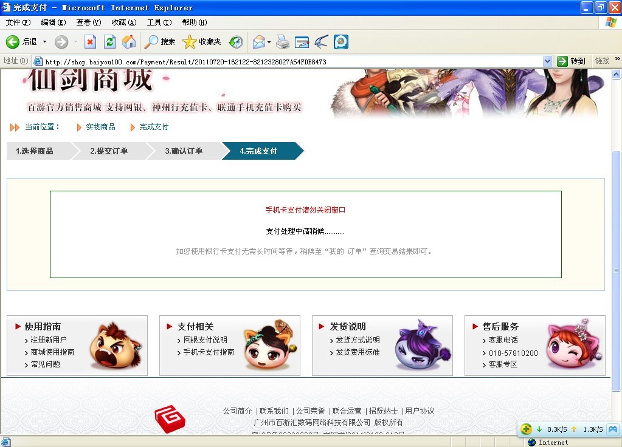Open the 客服电话 link
This screenshot has width=622, height=447.
tap(503, 340)
